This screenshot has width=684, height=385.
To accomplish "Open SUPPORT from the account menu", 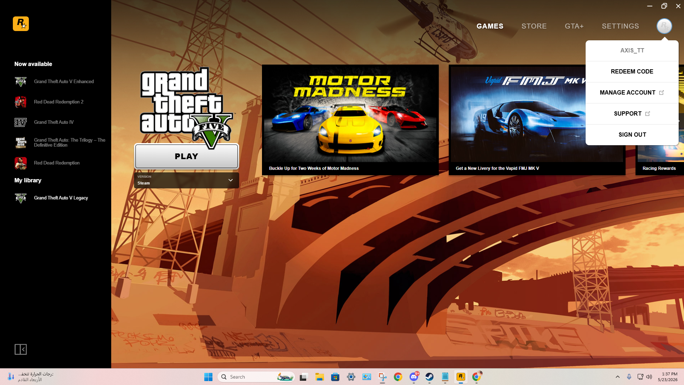I will (632, 114).
